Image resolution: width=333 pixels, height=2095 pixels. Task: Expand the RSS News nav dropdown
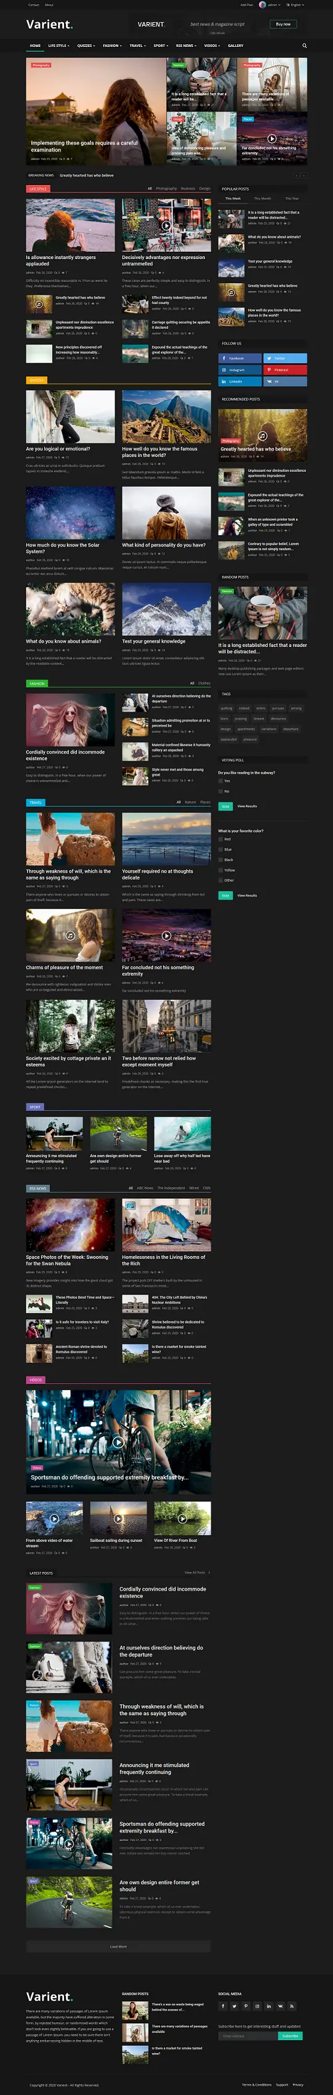pos(186,46)
